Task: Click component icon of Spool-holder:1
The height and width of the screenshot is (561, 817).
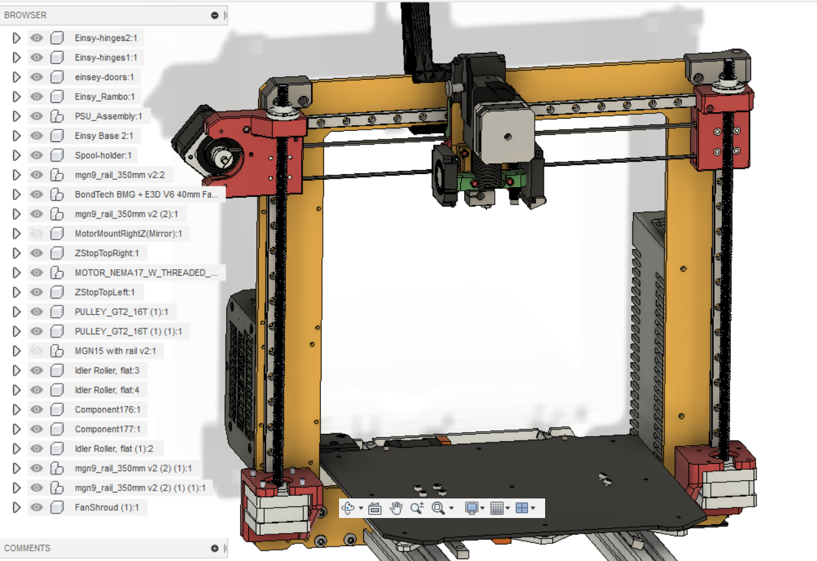Action: pyautogui.click(x=57, y=155)
